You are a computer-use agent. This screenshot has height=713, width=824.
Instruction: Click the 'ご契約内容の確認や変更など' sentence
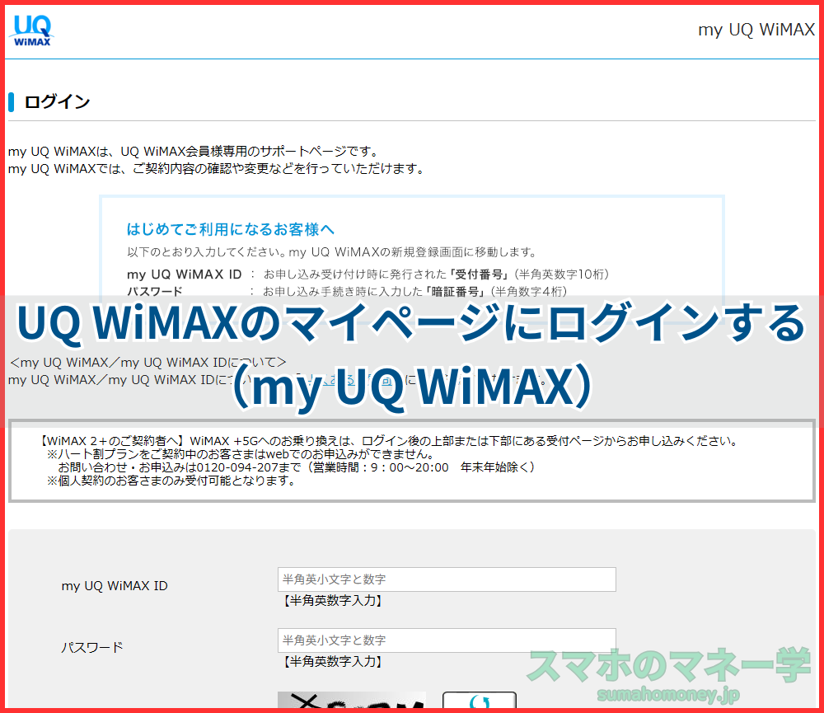click(x=216, y=169)
